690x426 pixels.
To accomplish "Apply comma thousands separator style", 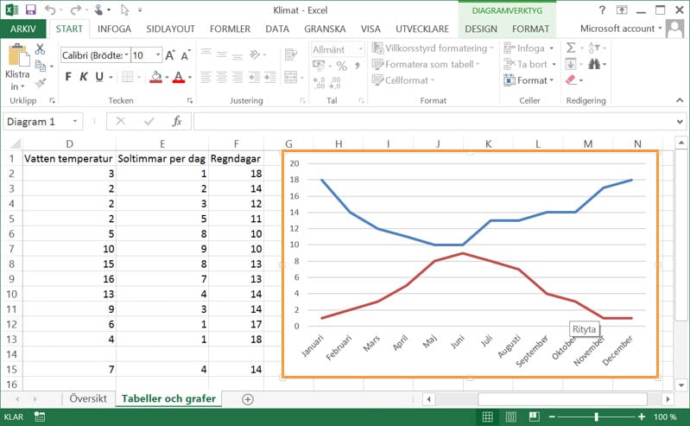I will pyautogui.click(x=358, y=66).
